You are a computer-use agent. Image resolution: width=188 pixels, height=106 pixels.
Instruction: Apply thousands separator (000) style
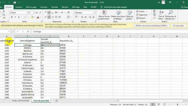pos(85,17)
